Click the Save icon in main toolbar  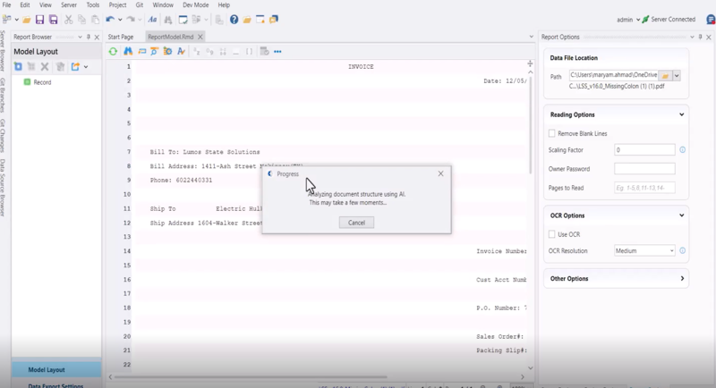coord(39,19)
